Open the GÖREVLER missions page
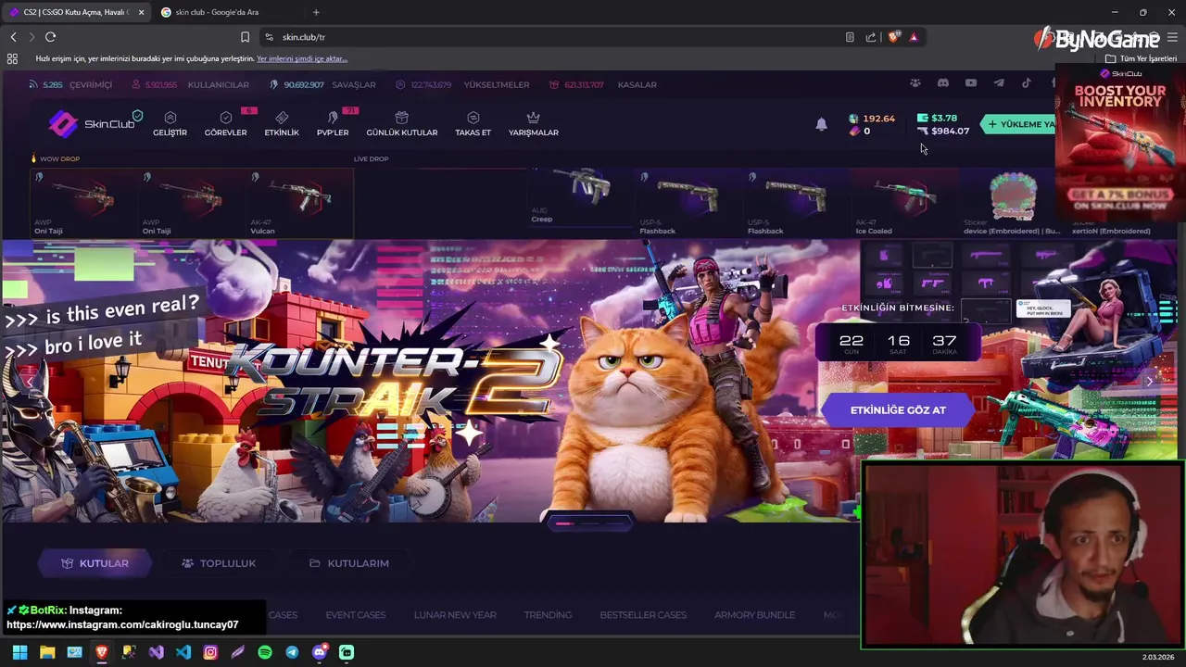Image resolution: width=1186 pixels, height=667 pixels. pyautogui.click(x=225, y=124)
